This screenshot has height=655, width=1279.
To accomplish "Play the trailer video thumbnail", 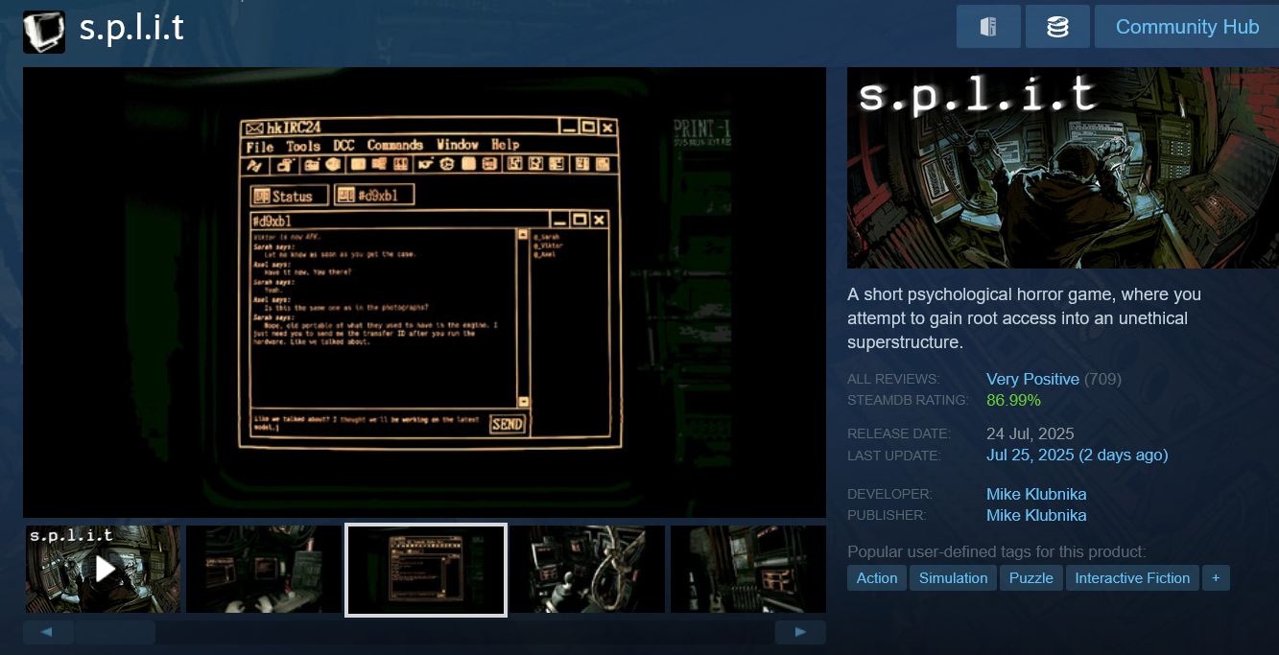I will [x=103, y=569].
